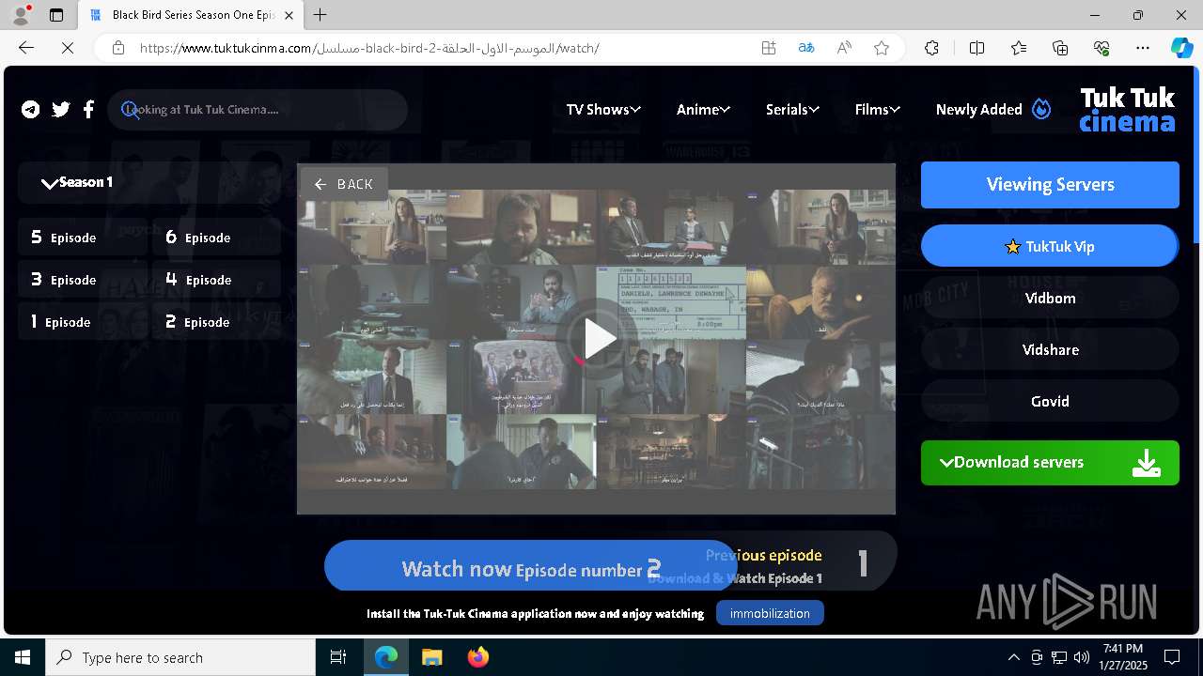Open Read aloud in address bar
The height and width of the screenshot is (676, 1203).
pos(844,48)
